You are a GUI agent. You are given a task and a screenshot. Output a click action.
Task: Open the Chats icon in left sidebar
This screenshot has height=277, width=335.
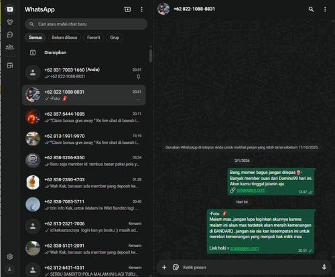tap(10, 9)
